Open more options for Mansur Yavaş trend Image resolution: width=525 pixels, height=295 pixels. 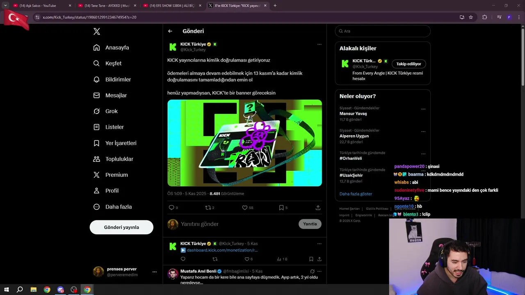(x=423, y=109)
